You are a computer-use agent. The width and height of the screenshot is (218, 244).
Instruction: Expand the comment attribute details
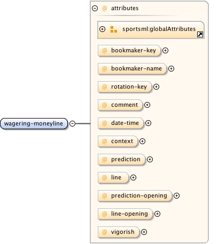[x=147, y=105]
